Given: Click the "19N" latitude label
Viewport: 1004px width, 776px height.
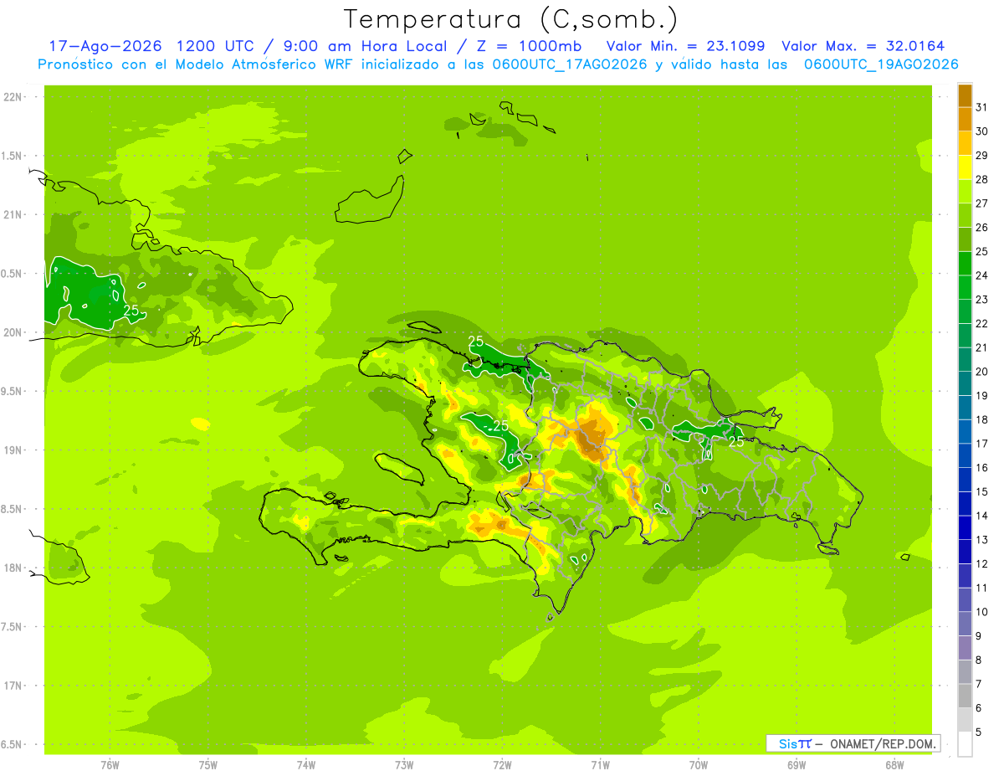Looking at the screenshot, I should click(12, 450).
